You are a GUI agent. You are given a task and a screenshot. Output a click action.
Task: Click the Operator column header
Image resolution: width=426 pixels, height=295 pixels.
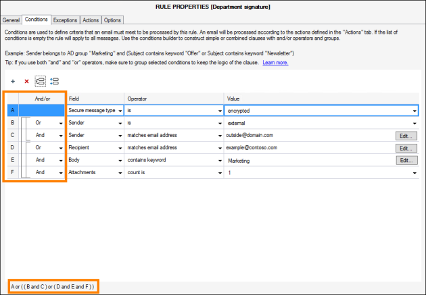[x=174, y=99]
